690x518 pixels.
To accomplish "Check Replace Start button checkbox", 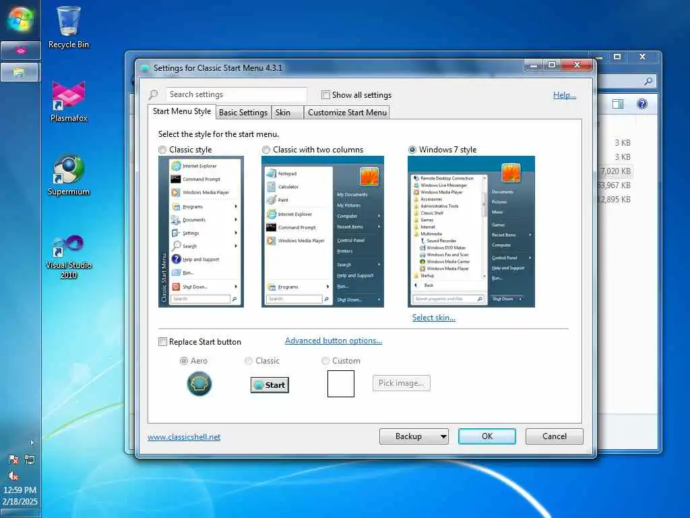I will [163, 342].
